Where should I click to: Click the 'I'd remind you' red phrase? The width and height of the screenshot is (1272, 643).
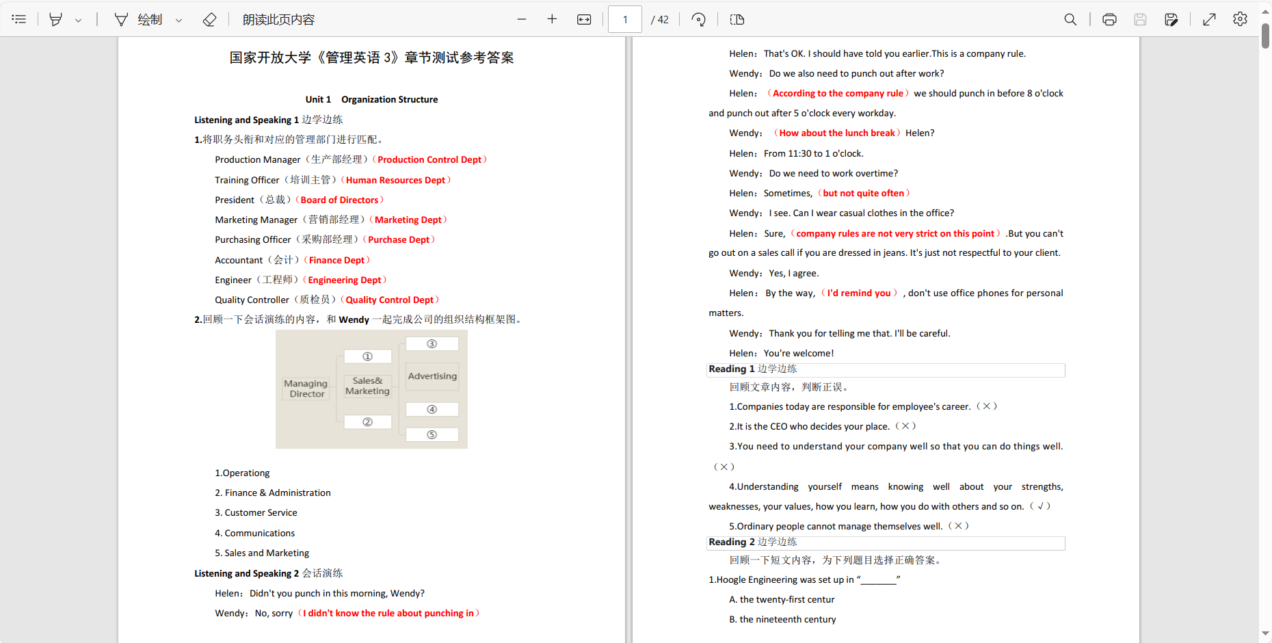point(859,293)
